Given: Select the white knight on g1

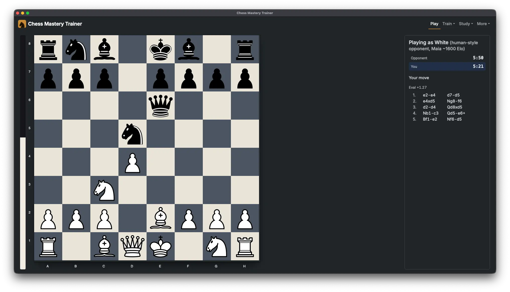Looking at the screenshot, I should click(x=217, y=246).
